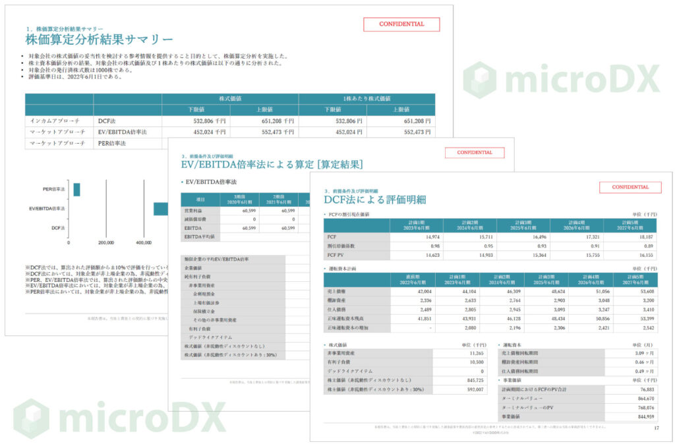Click the 割引原価係数 row label in FCF table
This screenshot has height=444, width=675.
(x=341, y=245)
